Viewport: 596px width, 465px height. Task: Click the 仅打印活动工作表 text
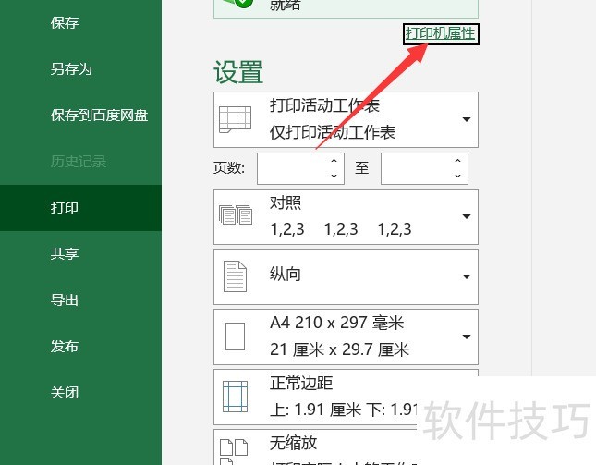click(333, 133)
